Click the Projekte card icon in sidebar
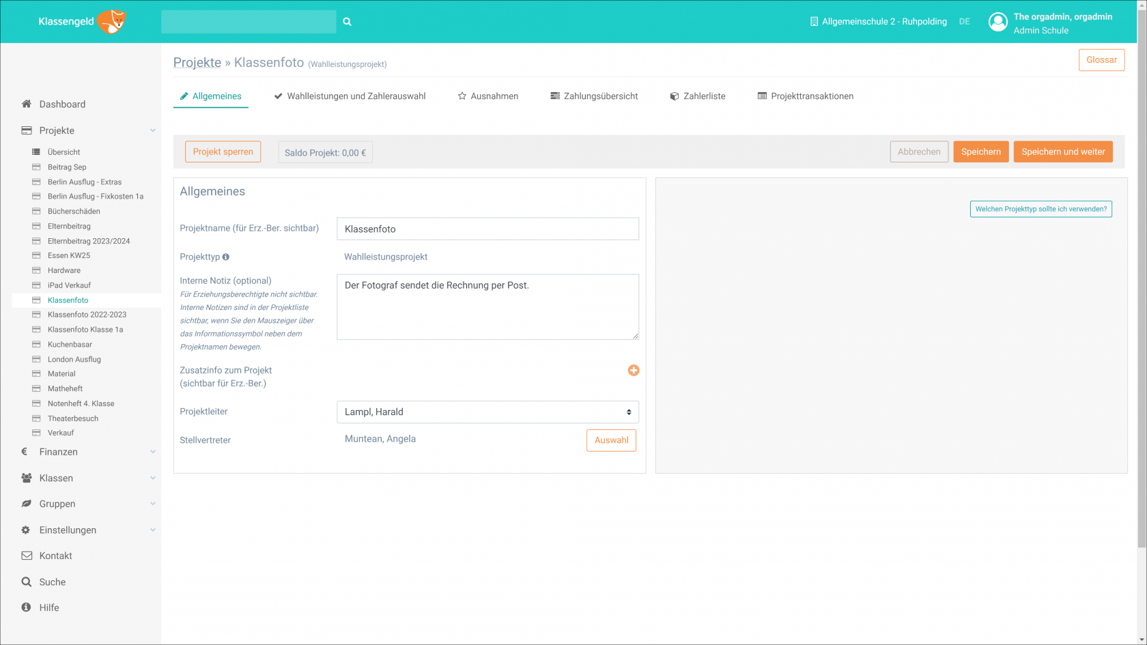Screen dimensions: 1147x645 27,130
